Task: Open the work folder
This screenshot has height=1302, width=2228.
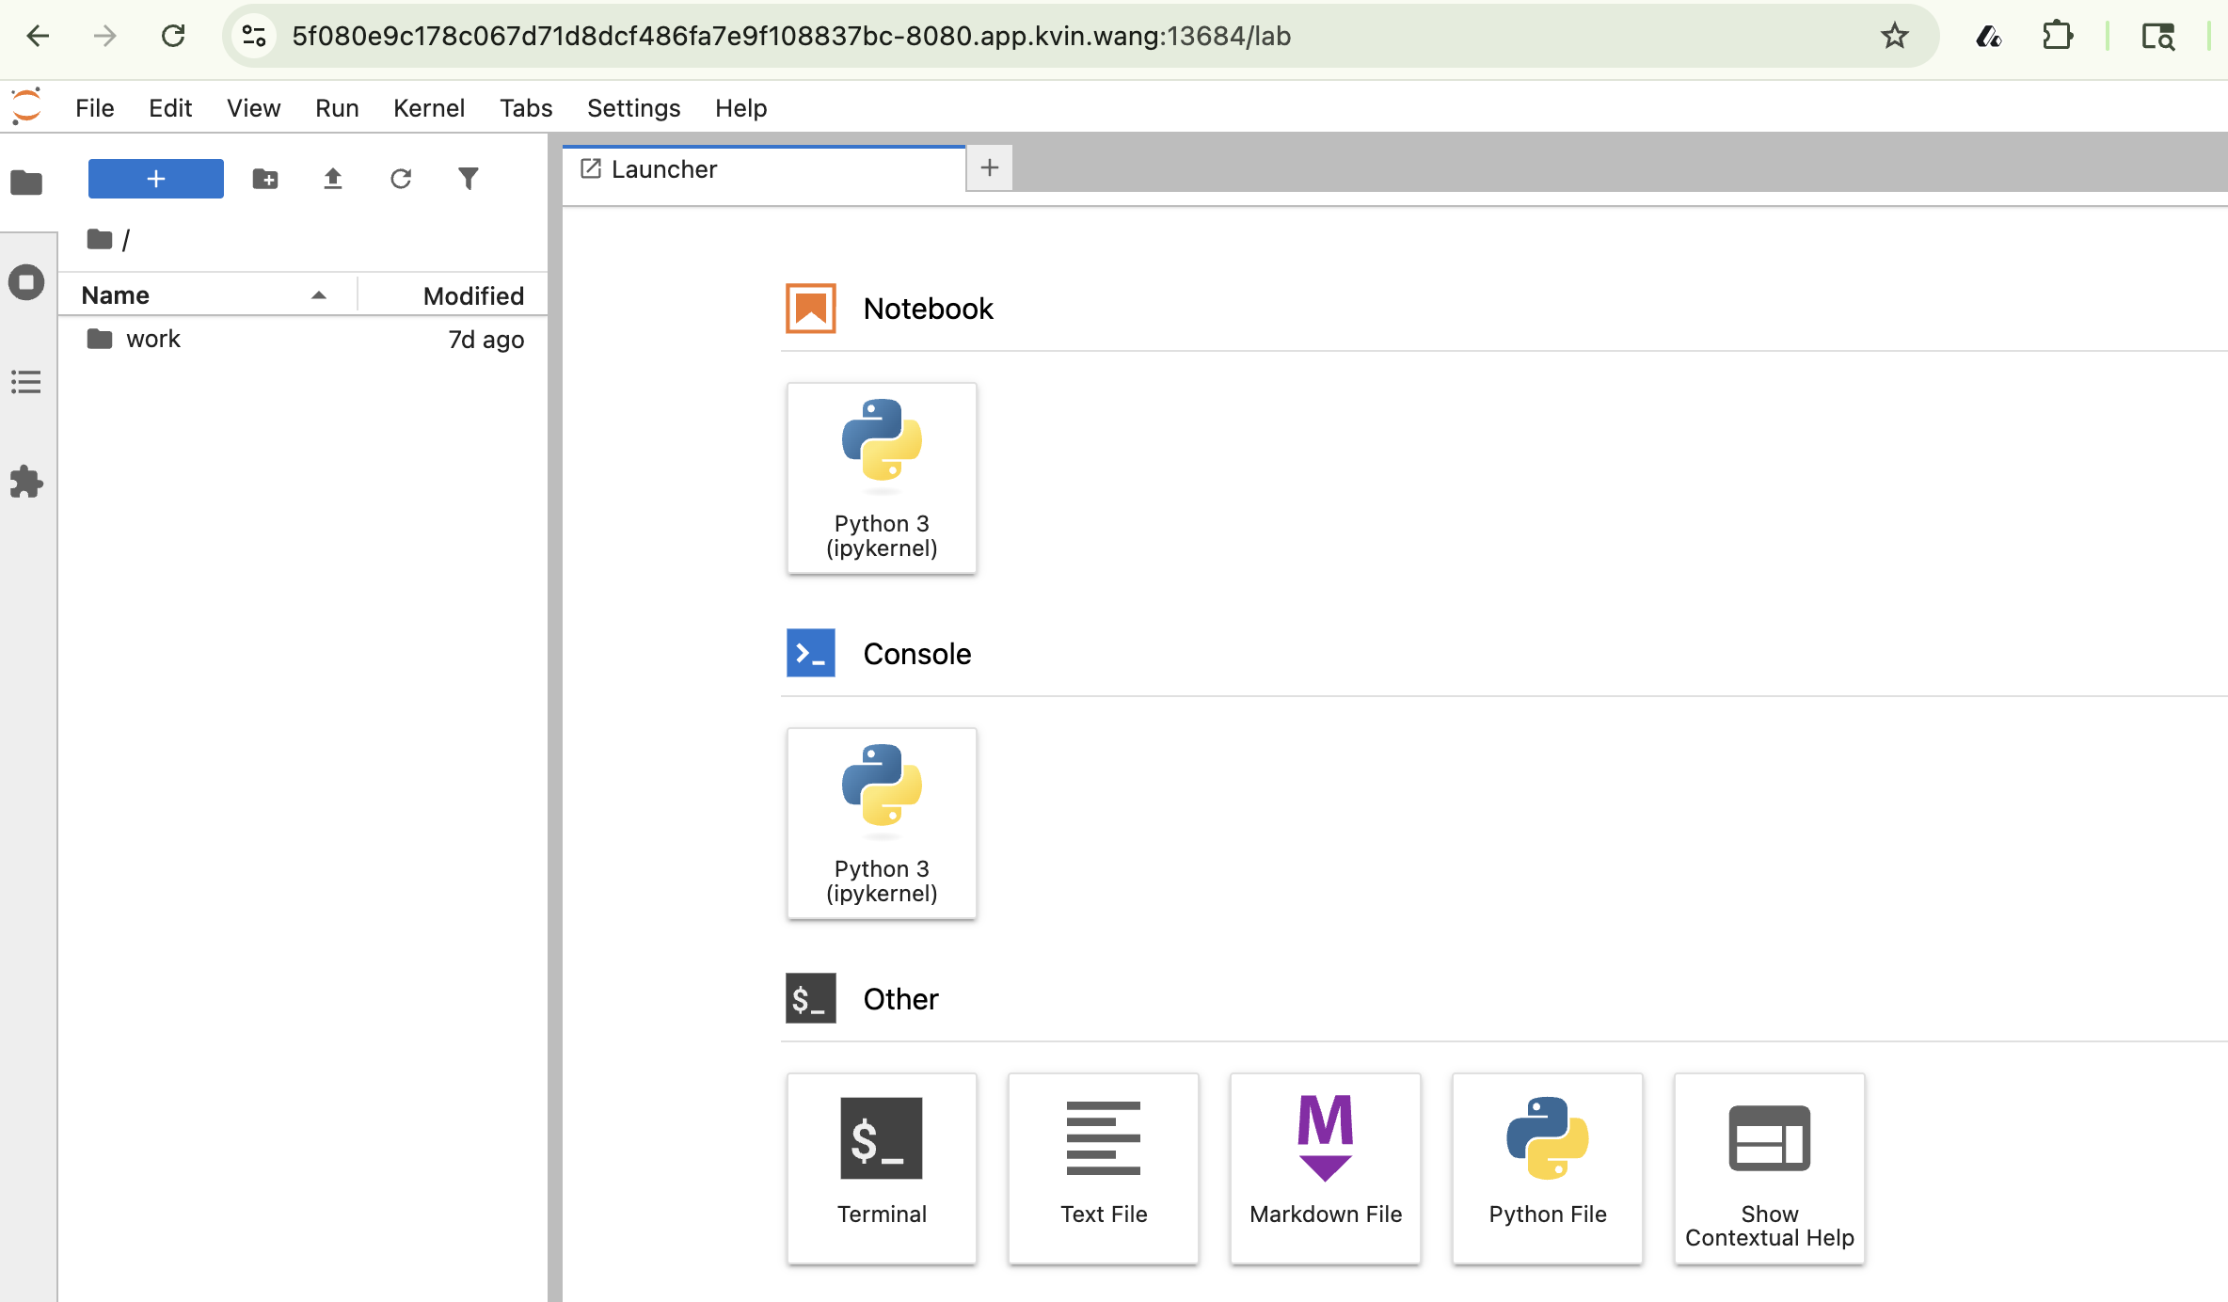Action: click(153, 339)
